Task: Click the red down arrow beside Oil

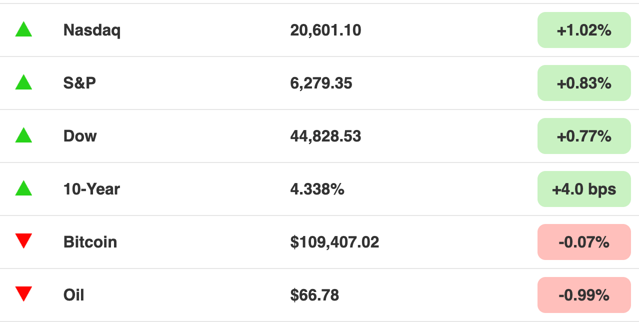Action: click(23, 294)
